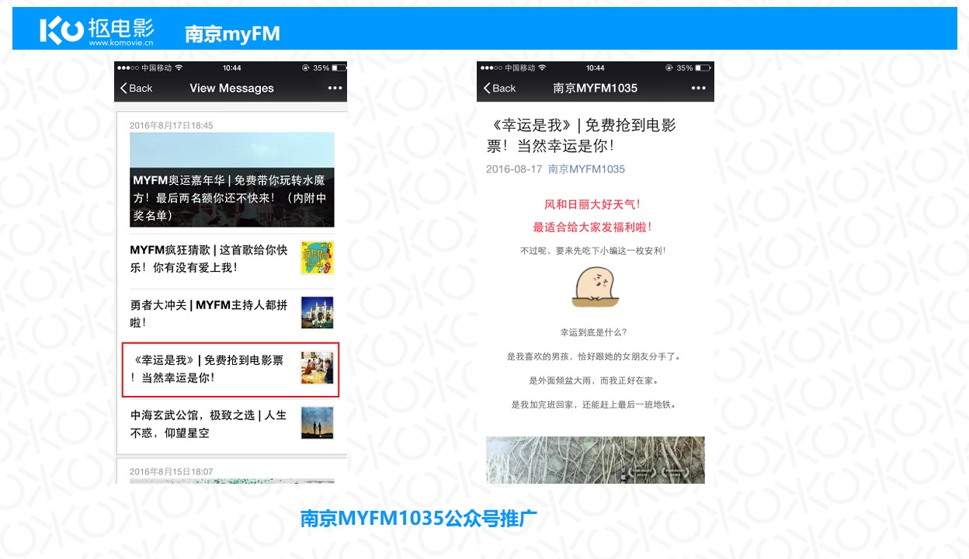Open more options in 南京MYFM1035 header

tap(699, 89)
